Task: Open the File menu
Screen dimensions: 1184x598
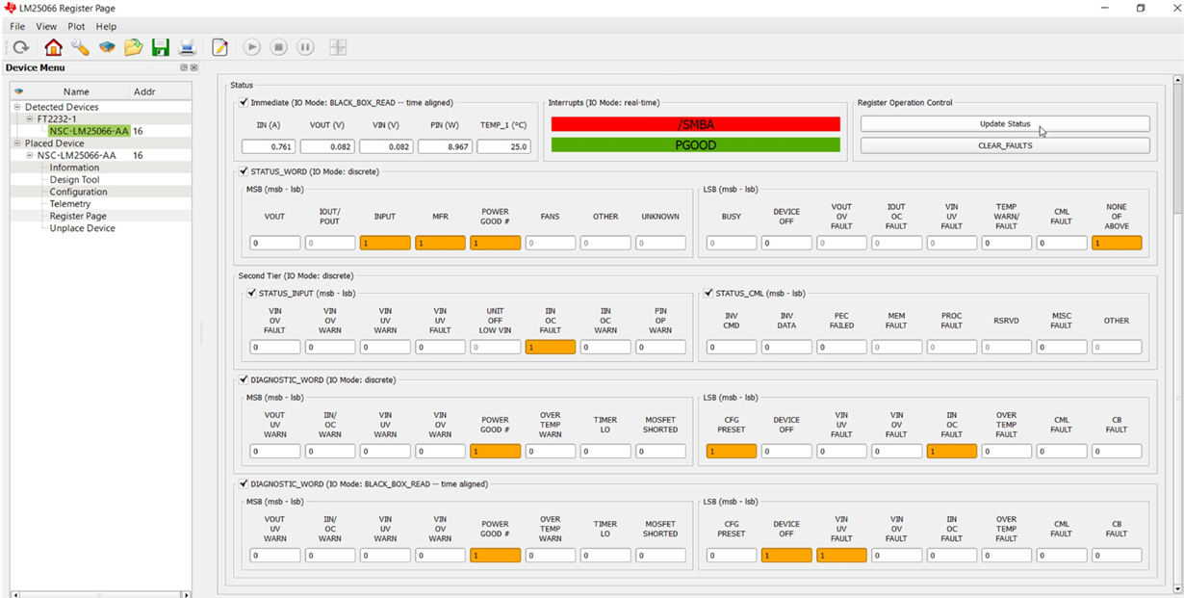Action: pos(17,26)
